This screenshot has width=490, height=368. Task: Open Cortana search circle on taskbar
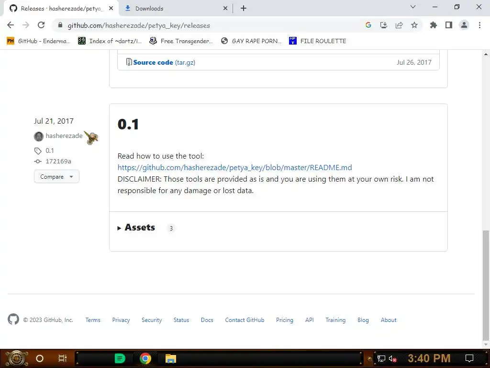pyautogui.click(x=39, y=358)
